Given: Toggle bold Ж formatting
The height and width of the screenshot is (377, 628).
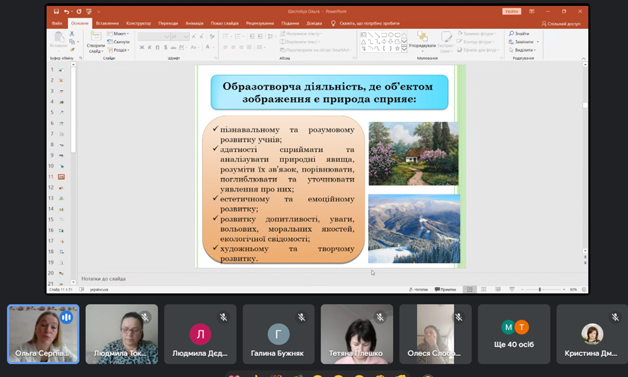Looking at the screenshot, I should [142, 47].
